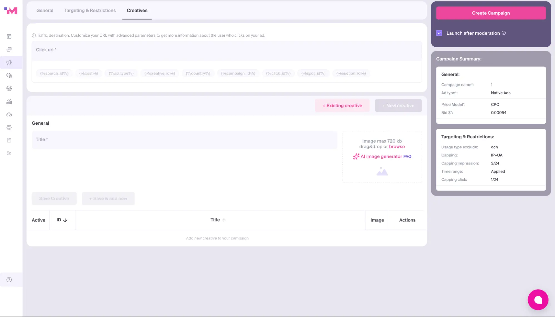Focus the Click url input field
555x317 pixels.
pyautogui.click(x=227, y=51)
